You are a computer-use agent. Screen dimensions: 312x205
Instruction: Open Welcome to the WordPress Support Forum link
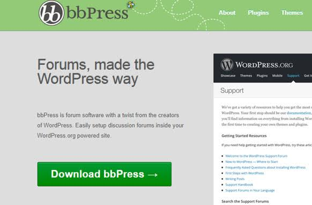pos(256,156)
